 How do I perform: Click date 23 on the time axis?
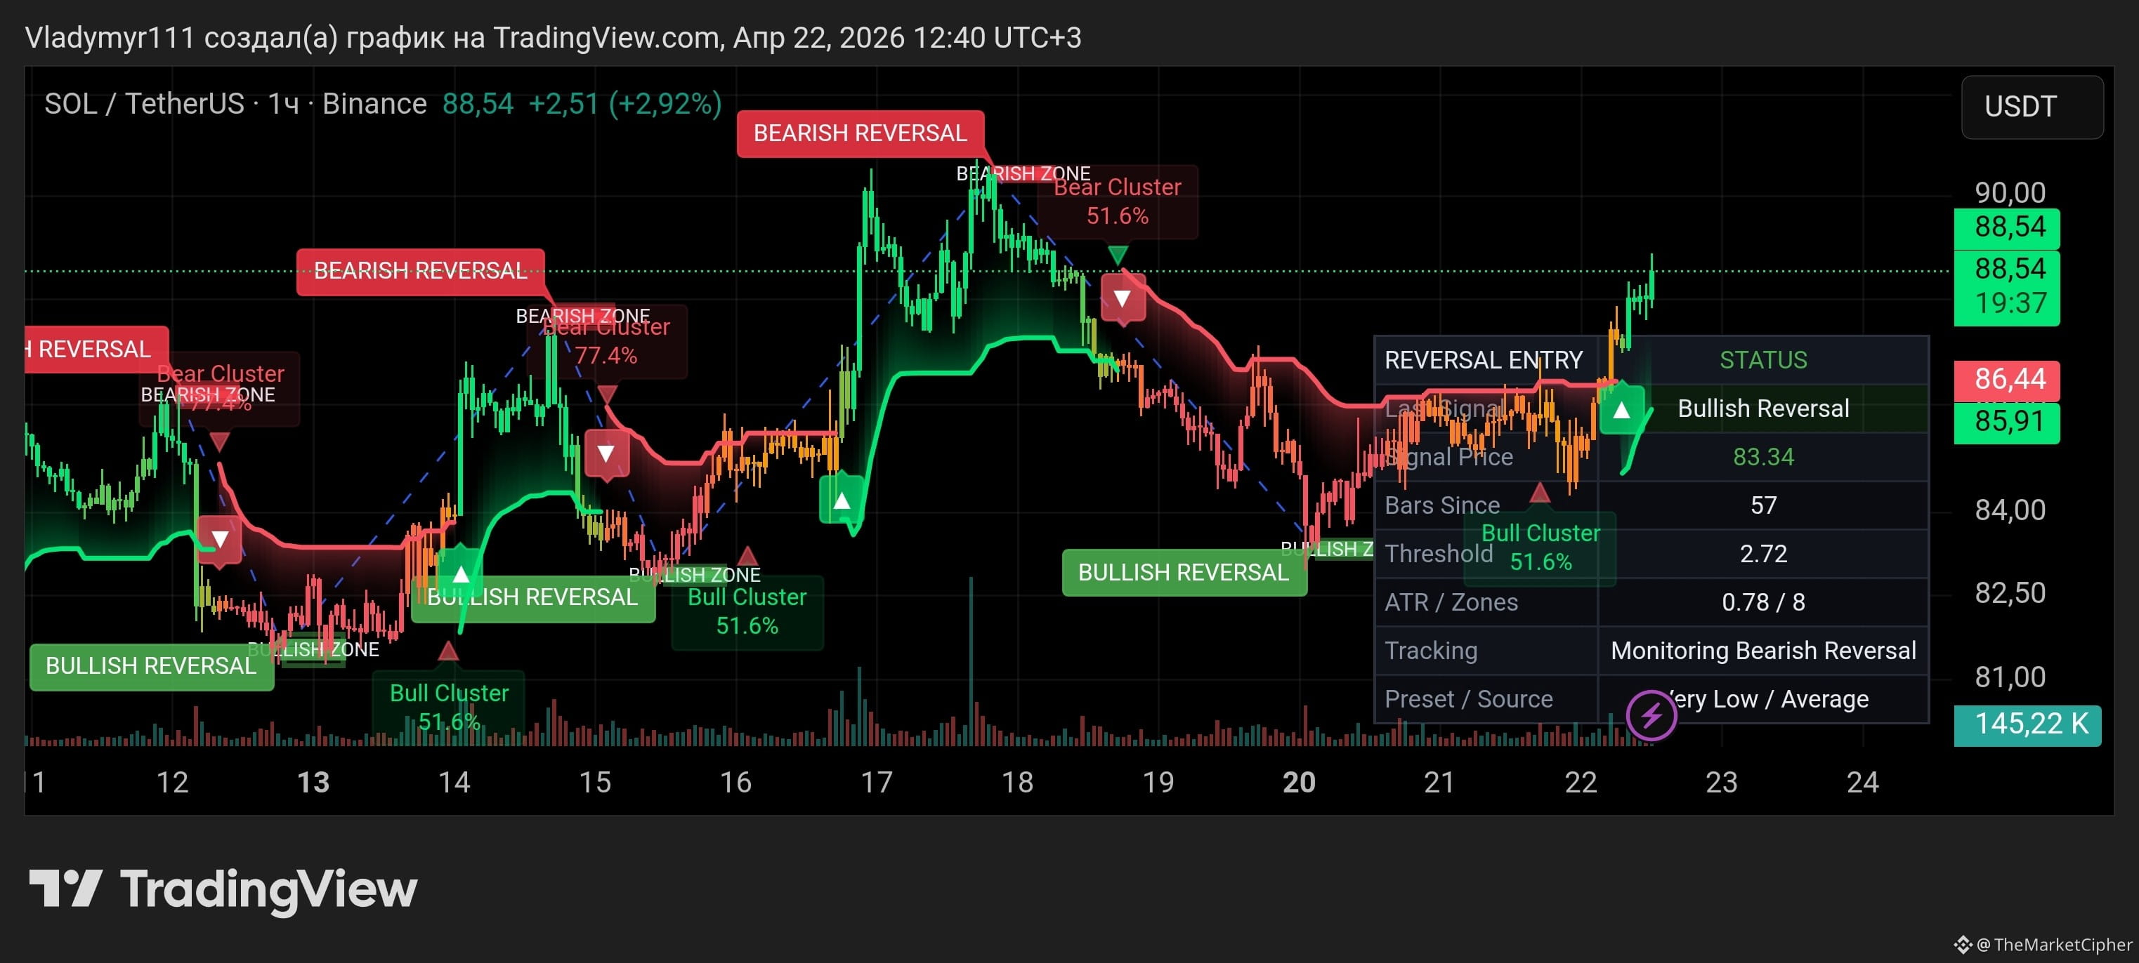[x=1721, y=782]
